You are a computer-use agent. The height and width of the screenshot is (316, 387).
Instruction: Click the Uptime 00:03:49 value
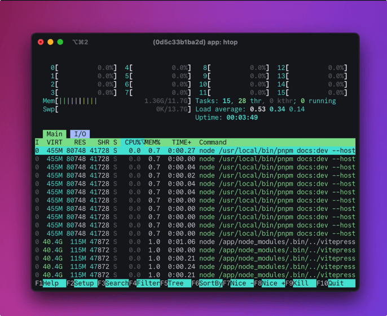coord(242,118)
